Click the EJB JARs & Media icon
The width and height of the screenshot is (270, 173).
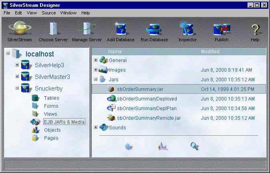point(35,122)
